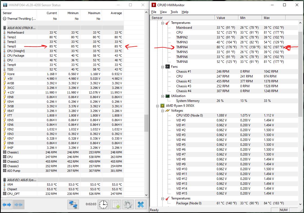Click the fan icon beside Chassis1 row

point(4,152)
